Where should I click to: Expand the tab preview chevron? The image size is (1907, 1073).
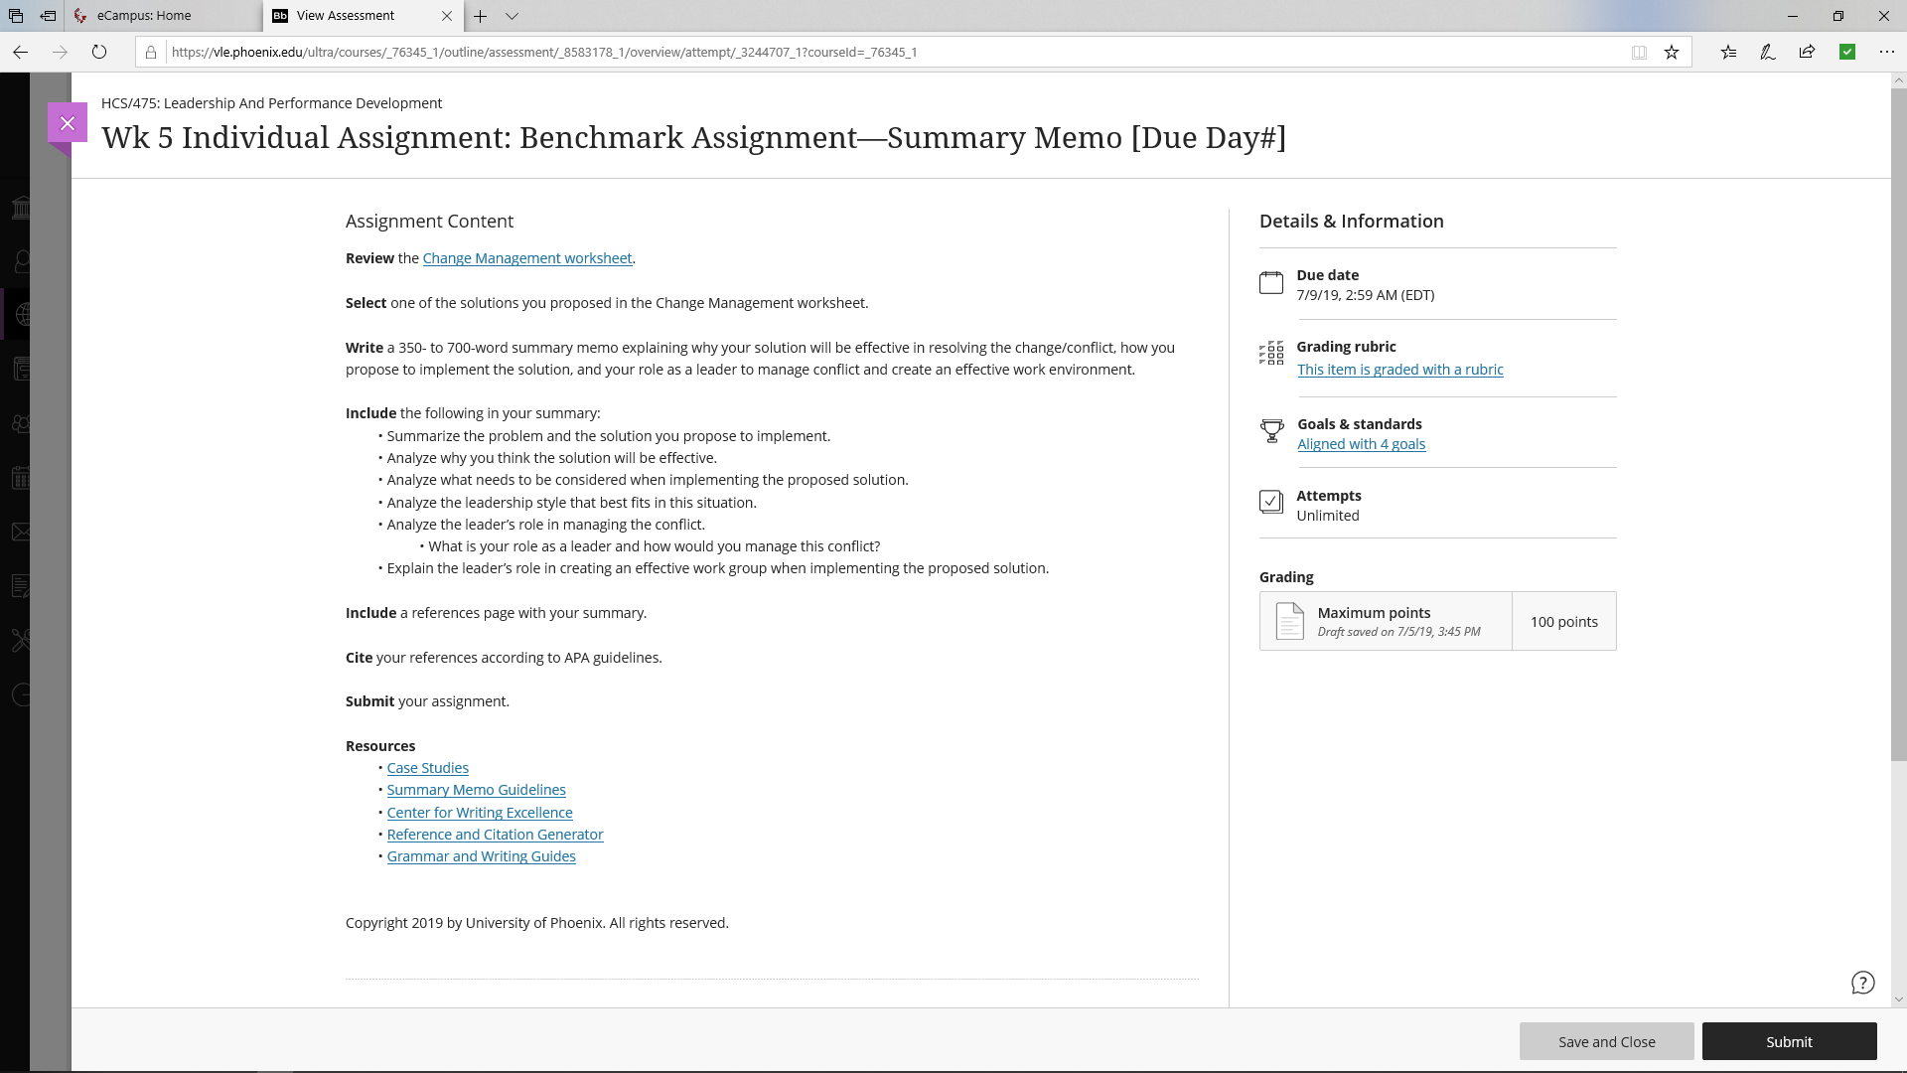click(x=512, y=16)
